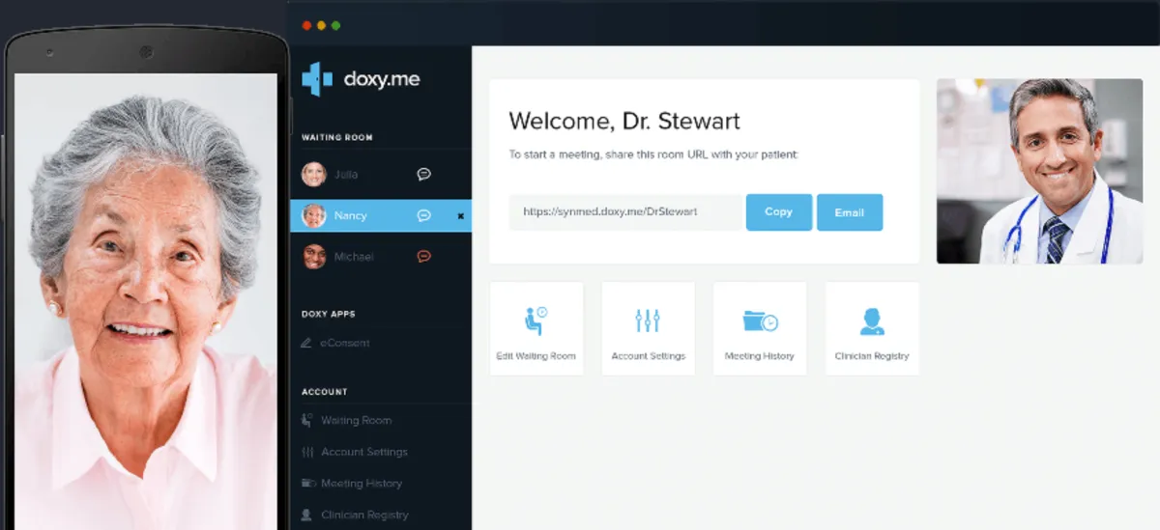Open eConsent under Doxy Apps
Screen dimensions: 1160x530
tap(345, 343)
